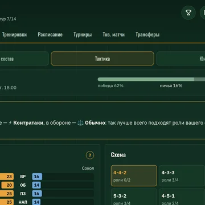The width and height of the screenshot is (205, 205).
Task: Click the ПЗ rating row label
Action: click(x=23, y=194)
